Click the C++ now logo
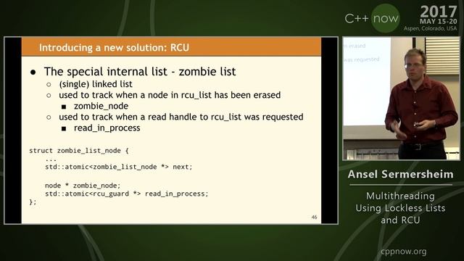Viewport: 464px width, 261px height. tap(372, 18)
